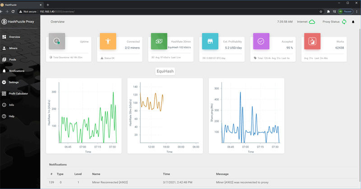Viewport: 361px width, 189px height.
Task: Click the 2/2 miners value
Action: tap(132, 48)
